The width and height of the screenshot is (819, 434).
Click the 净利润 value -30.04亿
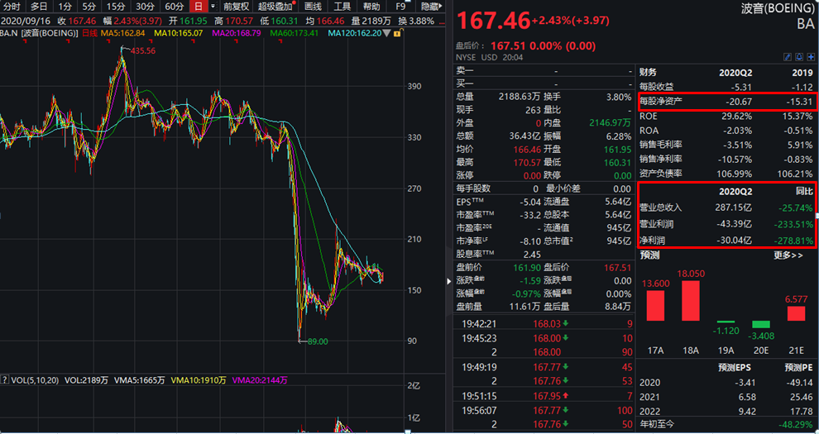[735, 241]
